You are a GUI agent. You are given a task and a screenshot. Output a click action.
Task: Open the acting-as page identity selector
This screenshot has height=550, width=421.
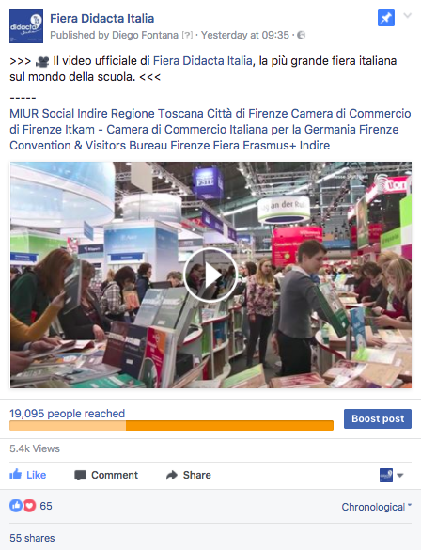click(x=392, y=476)
